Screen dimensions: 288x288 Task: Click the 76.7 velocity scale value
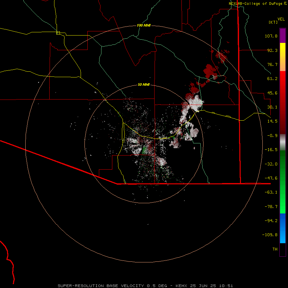tap(272, 64)
